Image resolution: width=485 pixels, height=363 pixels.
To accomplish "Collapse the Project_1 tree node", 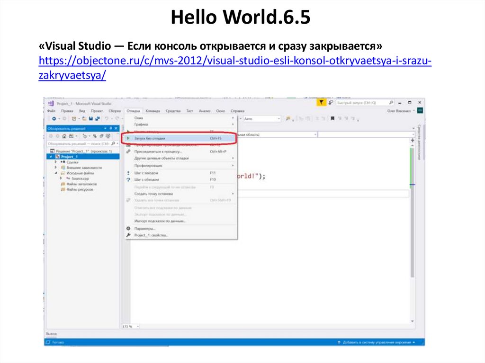I will (x=51, y=157).
